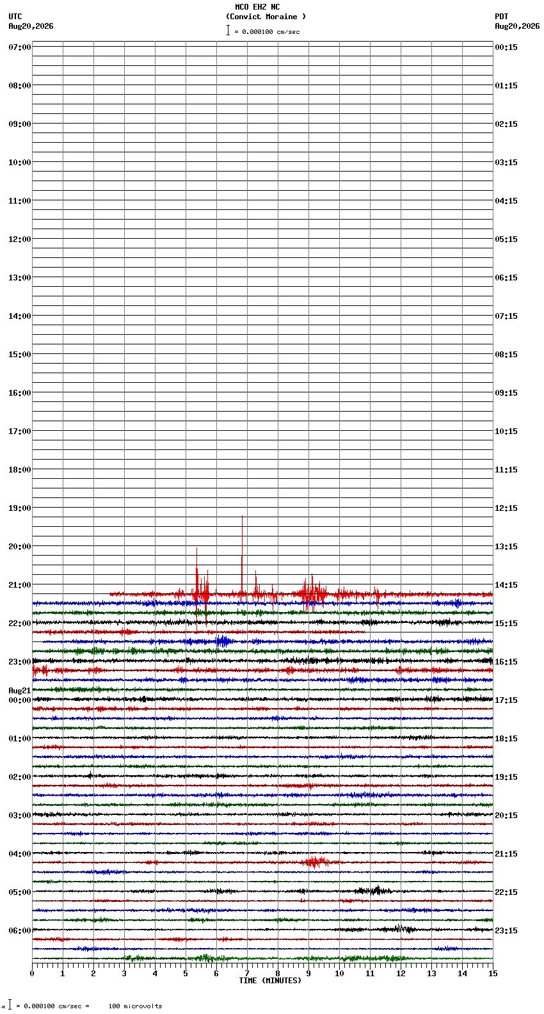Click the 'Aug21' date change label
Screen dimensions: 544x1014
click(x=20, y=691)
